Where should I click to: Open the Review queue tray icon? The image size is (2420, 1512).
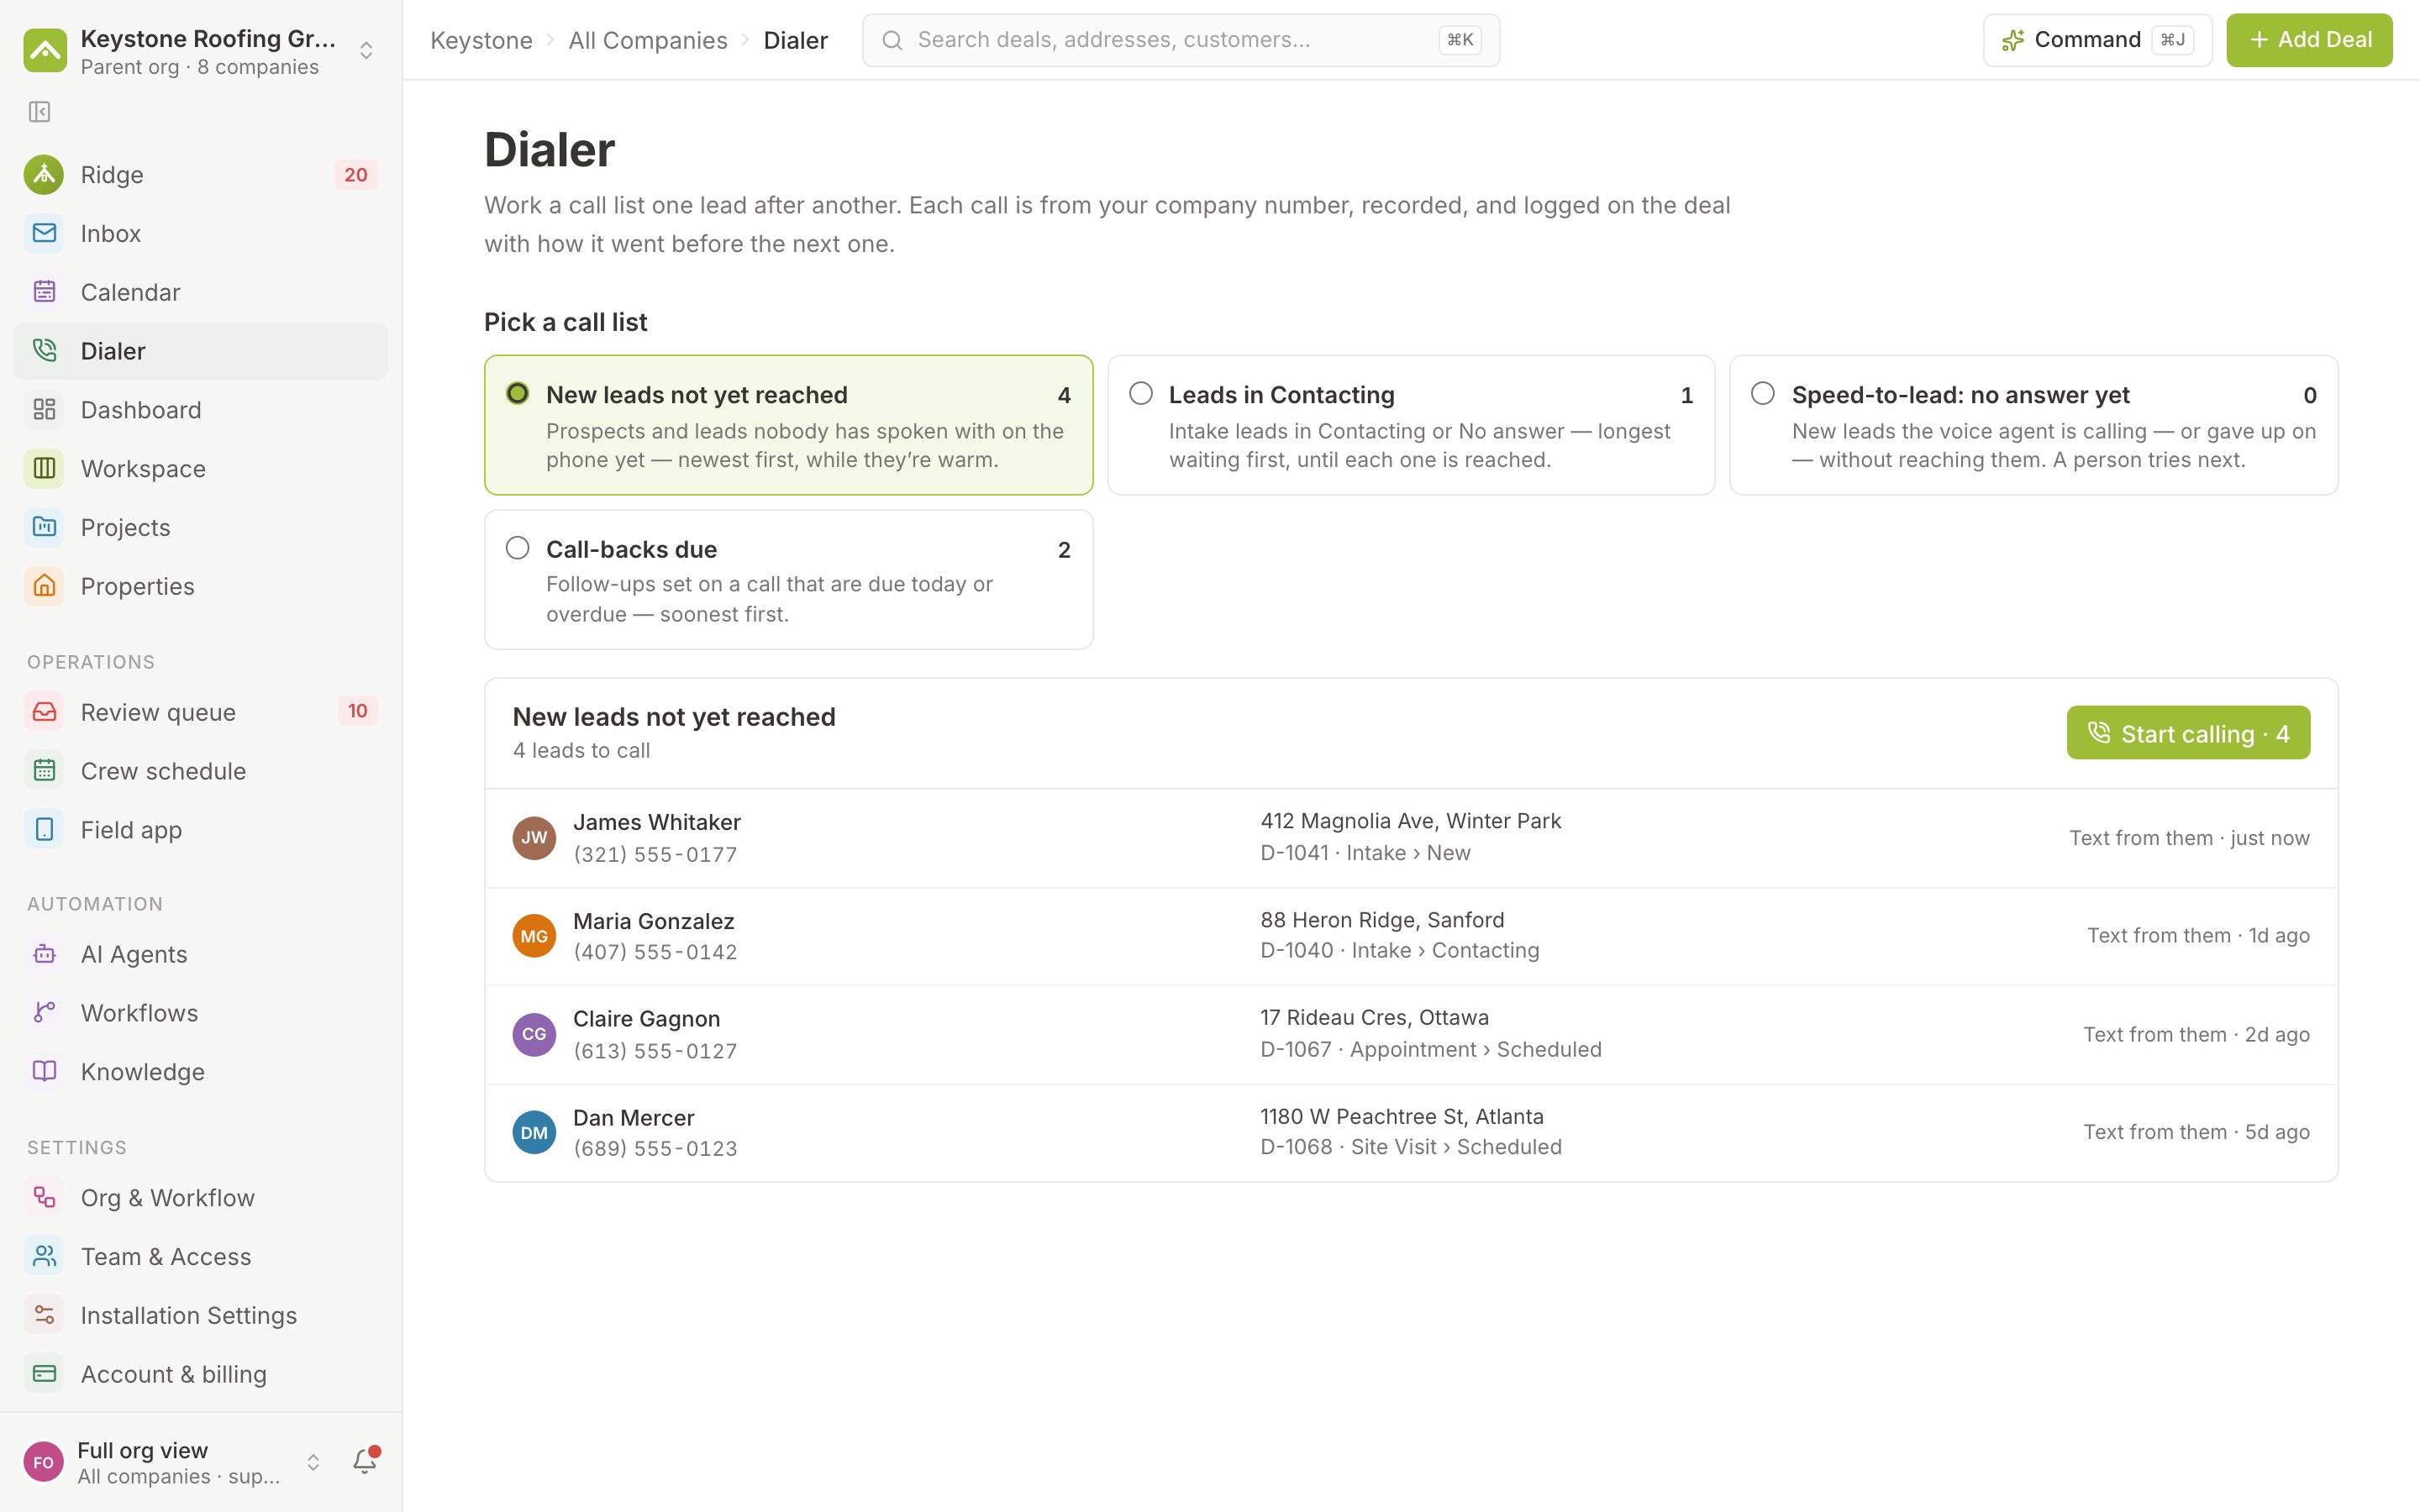coord(44,712)
